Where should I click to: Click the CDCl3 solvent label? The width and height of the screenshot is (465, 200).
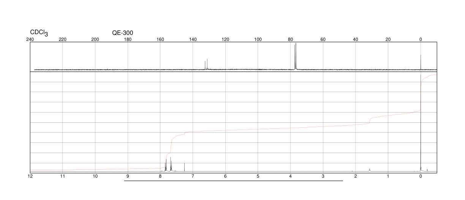39,33
